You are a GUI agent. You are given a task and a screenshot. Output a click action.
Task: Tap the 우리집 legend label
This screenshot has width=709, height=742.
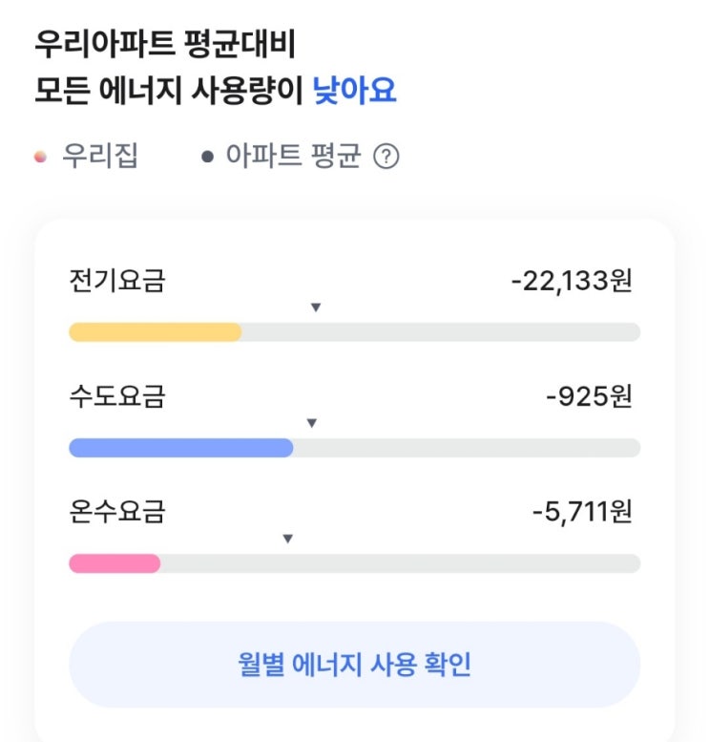(x=100, y=157)
